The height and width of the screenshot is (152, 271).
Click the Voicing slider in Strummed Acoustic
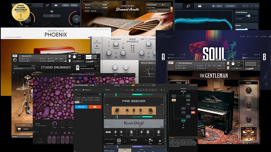coord(96,5)
